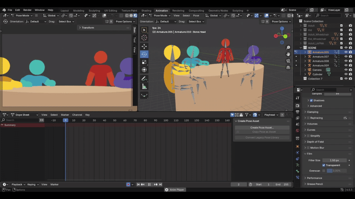Screen dimensions: 355x199
Task: Hide Armature.007 in the outliner
Action: click(x=346, y=57)
